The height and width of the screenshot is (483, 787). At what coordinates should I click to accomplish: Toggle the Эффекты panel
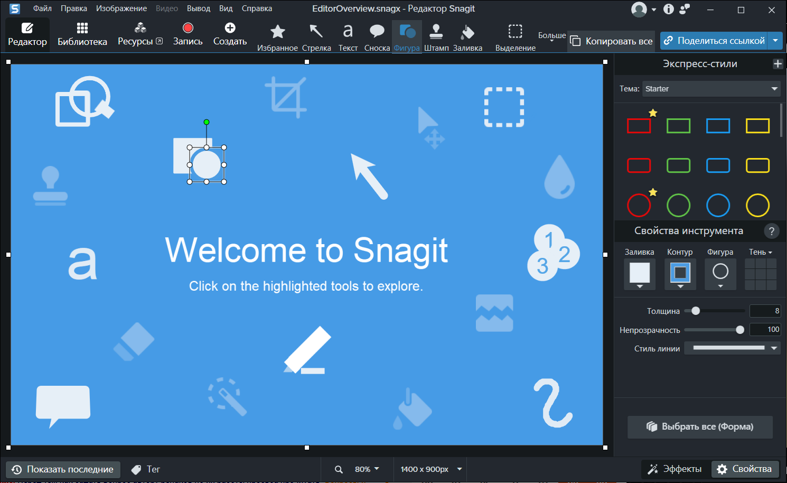tap(675, 469)
